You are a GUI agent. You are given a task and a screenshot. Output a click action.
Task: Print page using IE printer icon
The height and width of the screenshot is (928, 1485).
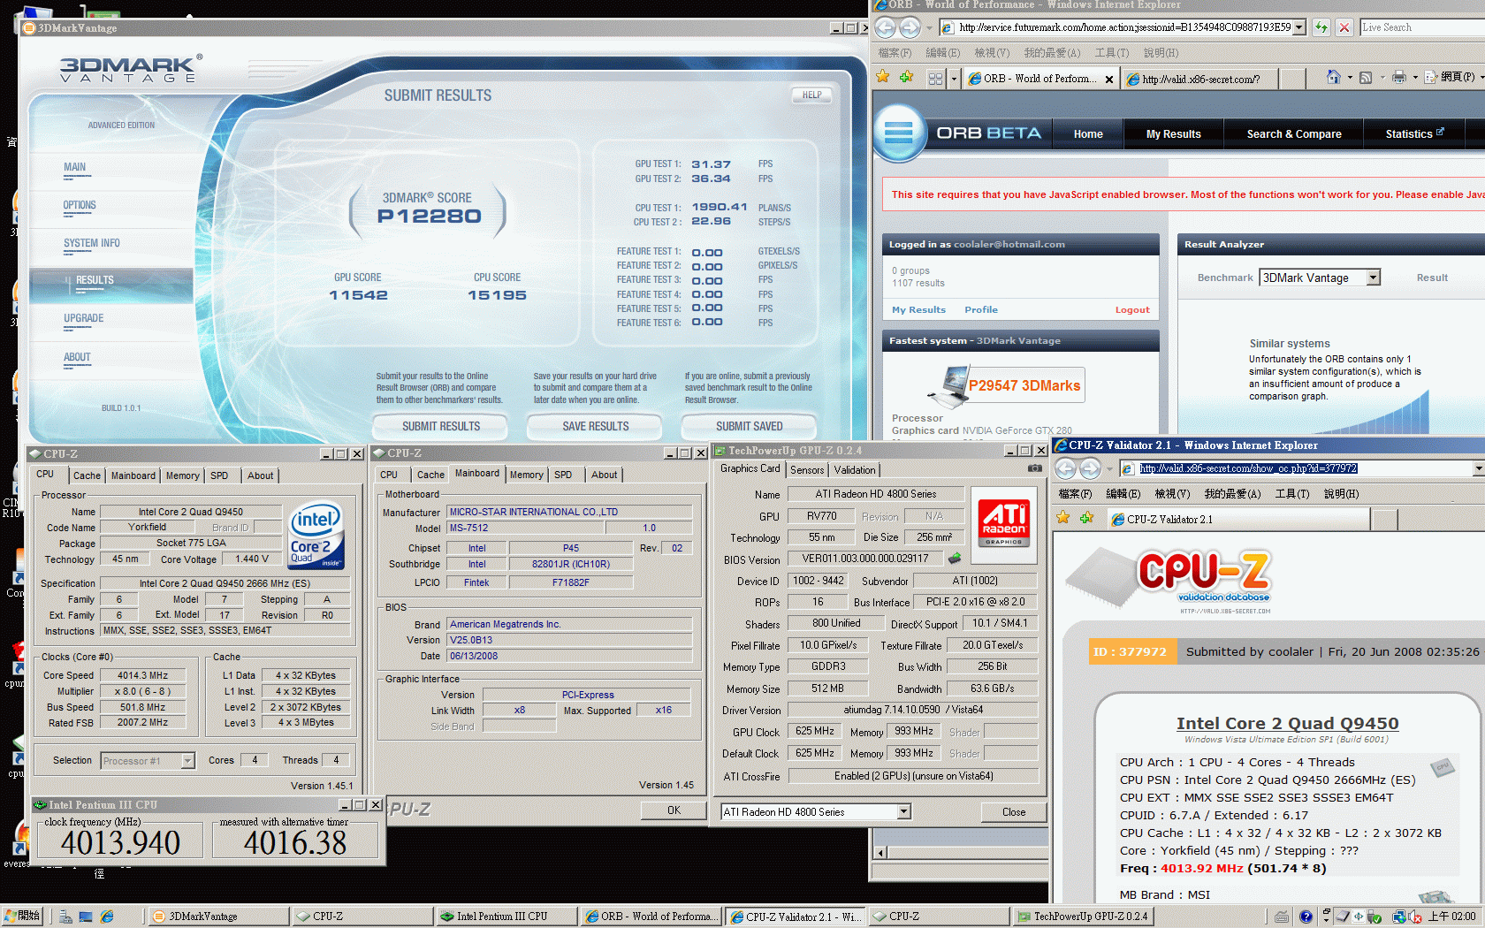point(1398,78)
